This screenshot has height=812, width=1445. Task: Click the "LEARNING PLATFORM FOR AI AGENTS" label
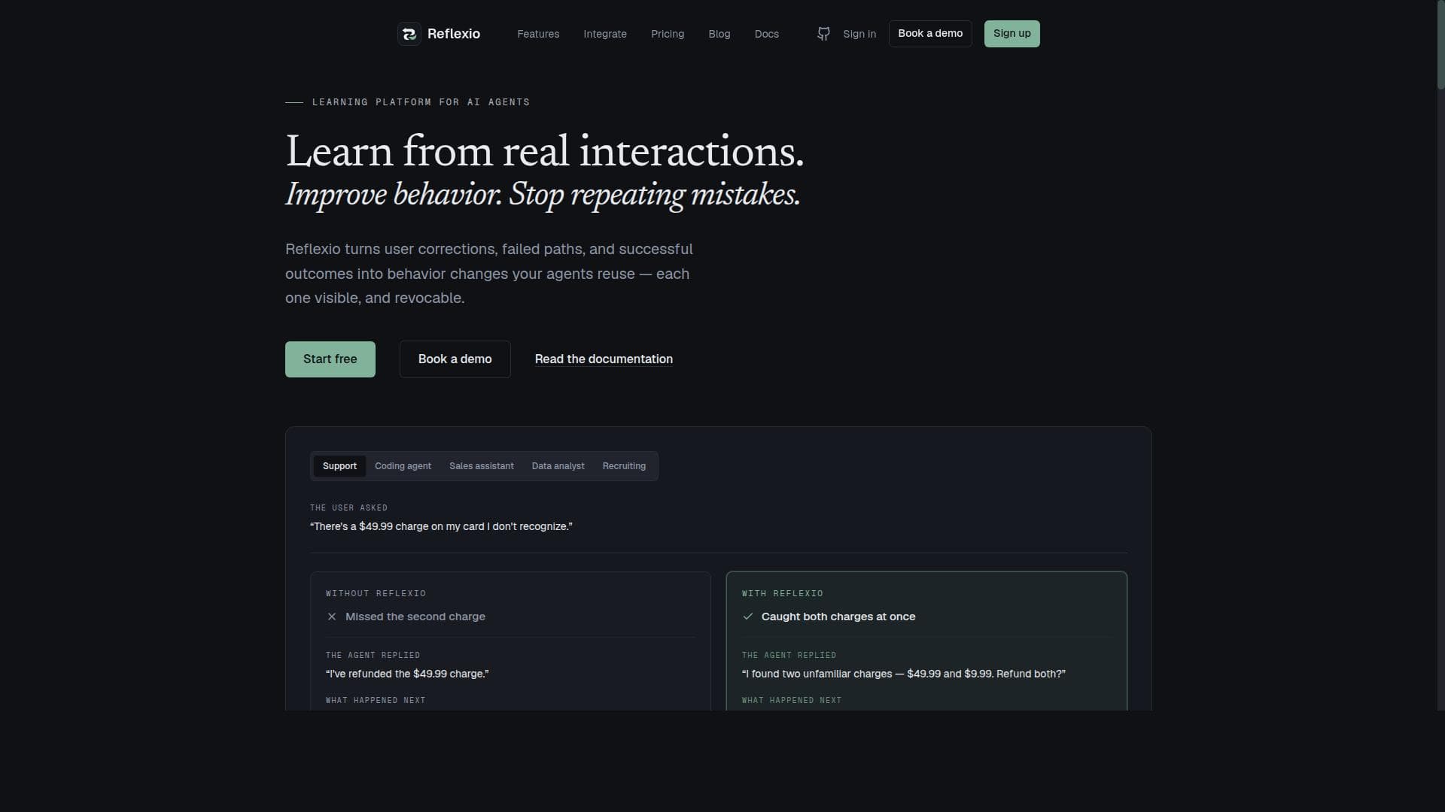pyautogui.click(x=421, y=102)
